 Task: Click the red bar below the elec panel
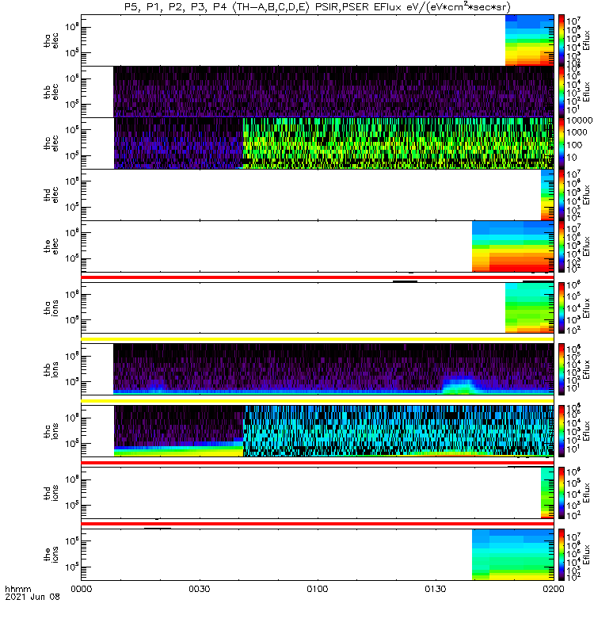point(318,277)
